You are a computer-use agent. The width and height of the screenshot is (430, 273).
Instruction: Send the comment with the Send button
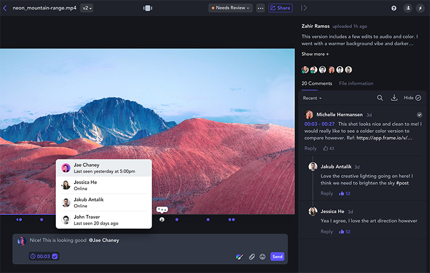[277, 256]
